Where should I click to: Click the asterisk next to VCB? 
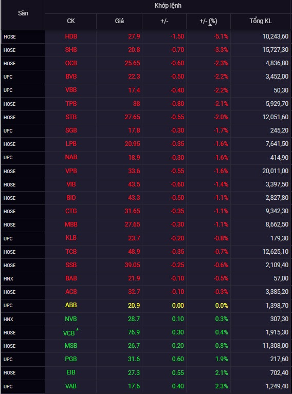point(77,330)
